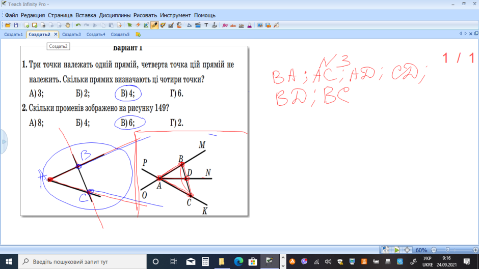Undo the last action

[x=78, y=25]
